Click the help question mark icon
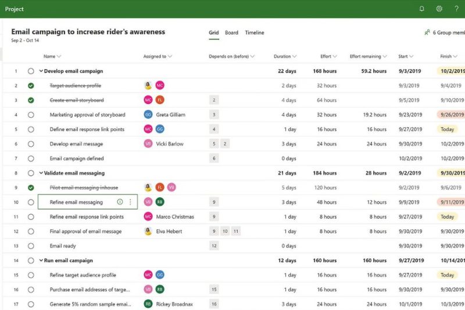Image resolution: width=465 pixels, height=310 pixels. pos(456,9)
